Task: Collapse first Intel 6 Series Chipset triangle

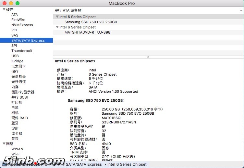Action: [x=57, y=16]
